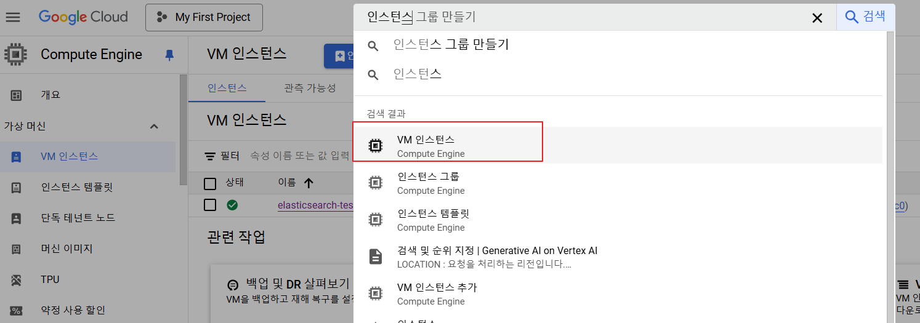Toggle the elasticsearch row checkbox
Viewport: 920px width, 323px height.
point(210,205)
